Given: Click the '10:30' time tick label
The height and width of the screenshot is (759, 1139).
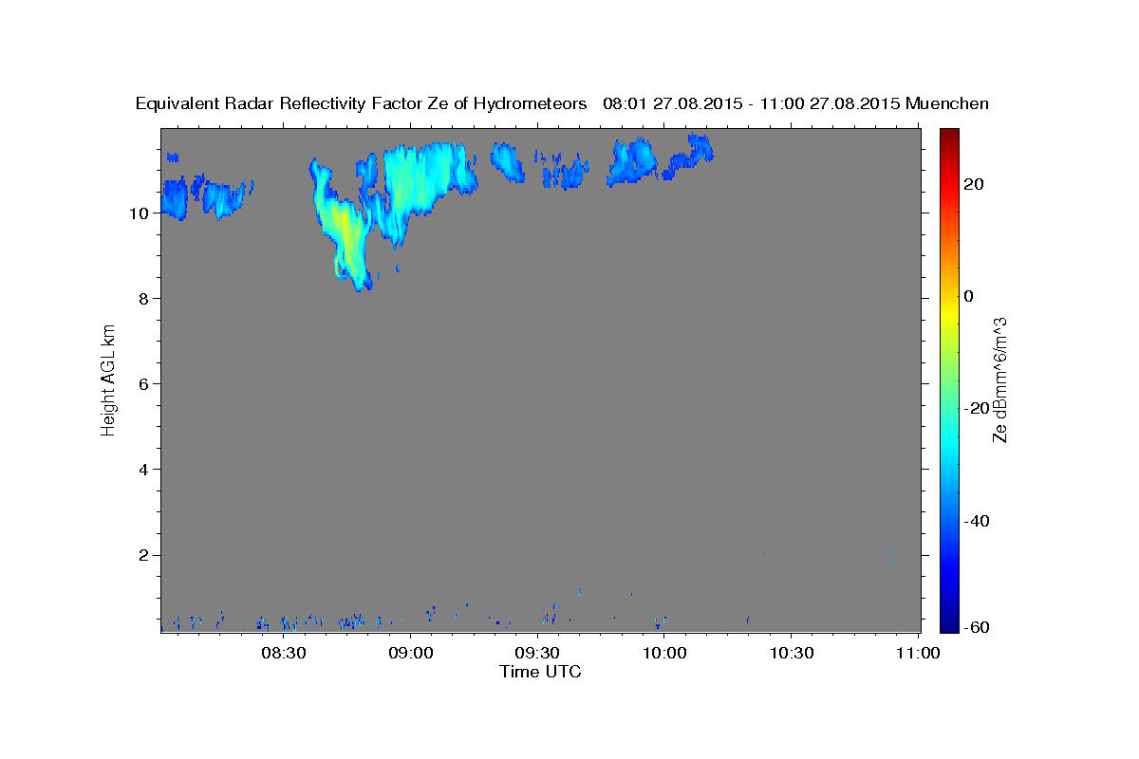Looking at the screenshot, I should [x=792, y=653].
